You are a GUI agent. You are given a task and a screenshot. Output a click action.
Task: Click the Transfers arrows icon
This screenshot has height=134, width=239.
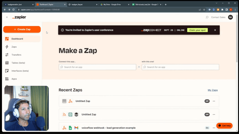tap(7, 55)
